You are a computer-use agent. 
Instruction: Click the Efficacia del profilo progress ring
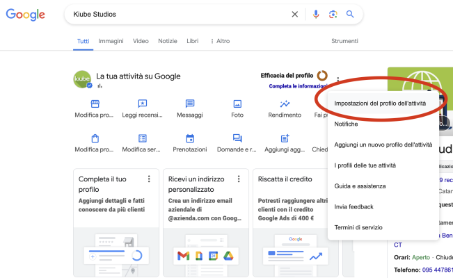tap(322, 76)
